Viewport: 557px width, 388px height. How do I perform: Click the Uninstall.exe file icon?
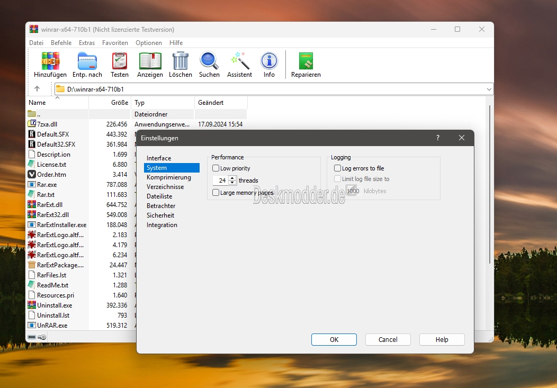pyautogui.click(x=32, y=305)
